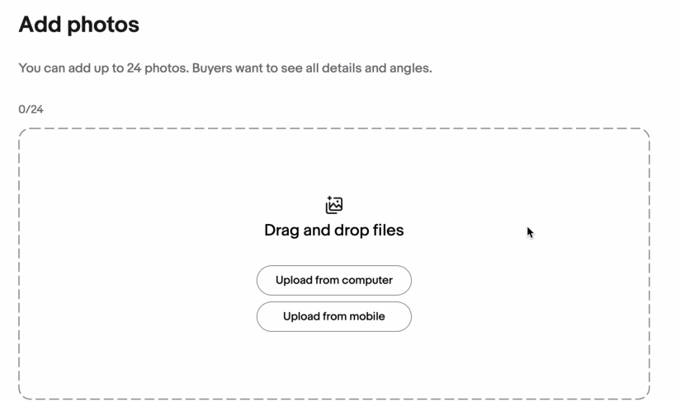Click the number "24" in the description sentence
680x401 pixels.
coord(135,68)
